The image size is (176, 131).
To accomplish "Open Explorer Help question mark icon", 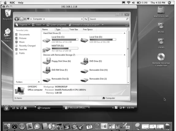I will click(127, 25).
